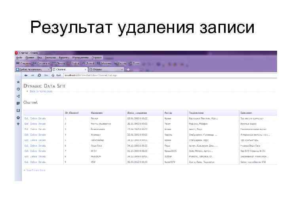Click the Channel table title text

tap(30, 103)
